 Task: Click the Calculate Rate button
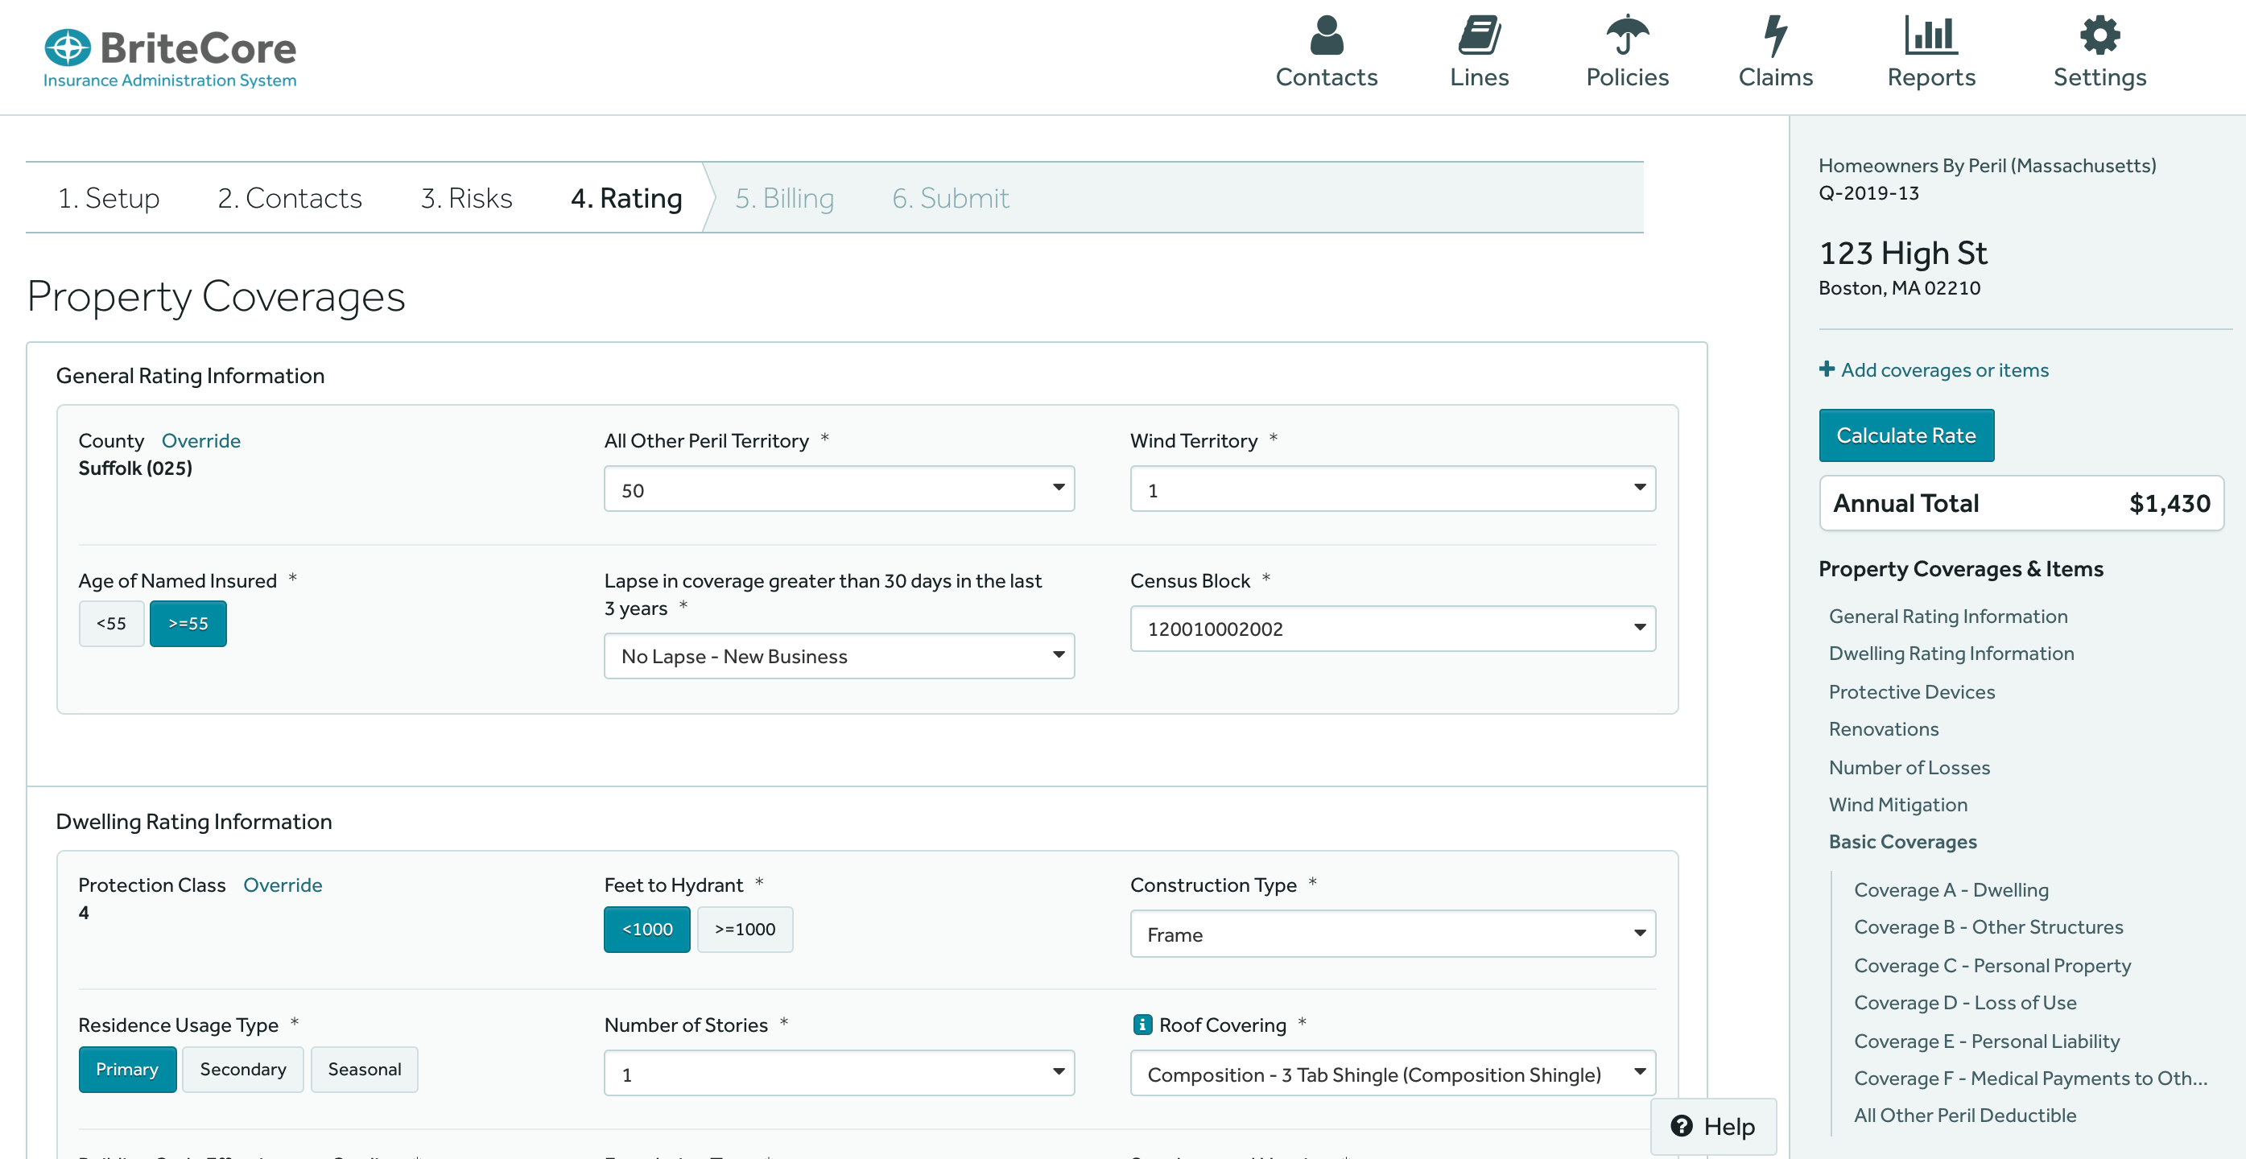click(x=1905, y=435)
